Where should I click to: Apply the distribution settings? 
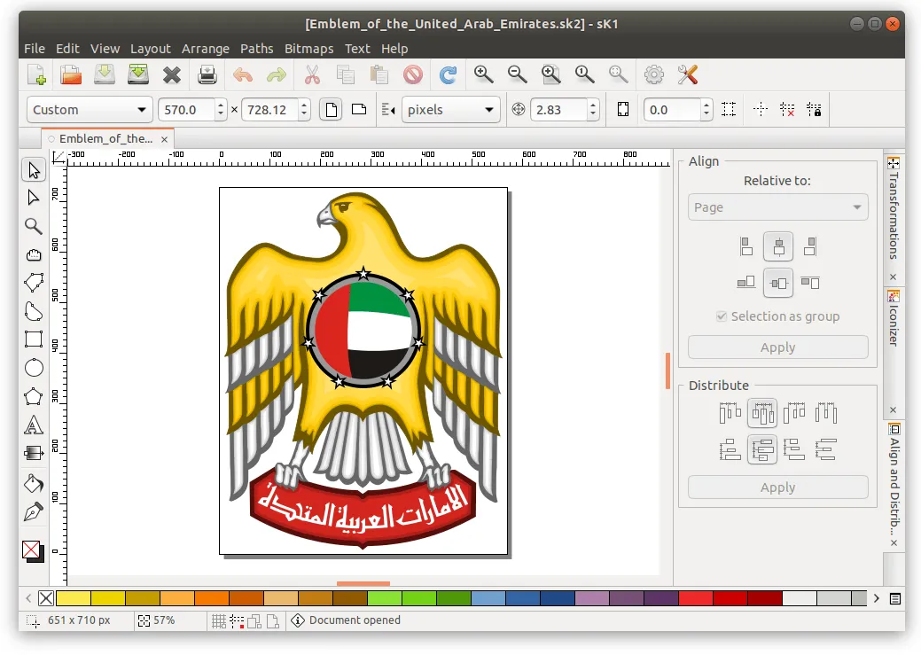click(777, 487)
